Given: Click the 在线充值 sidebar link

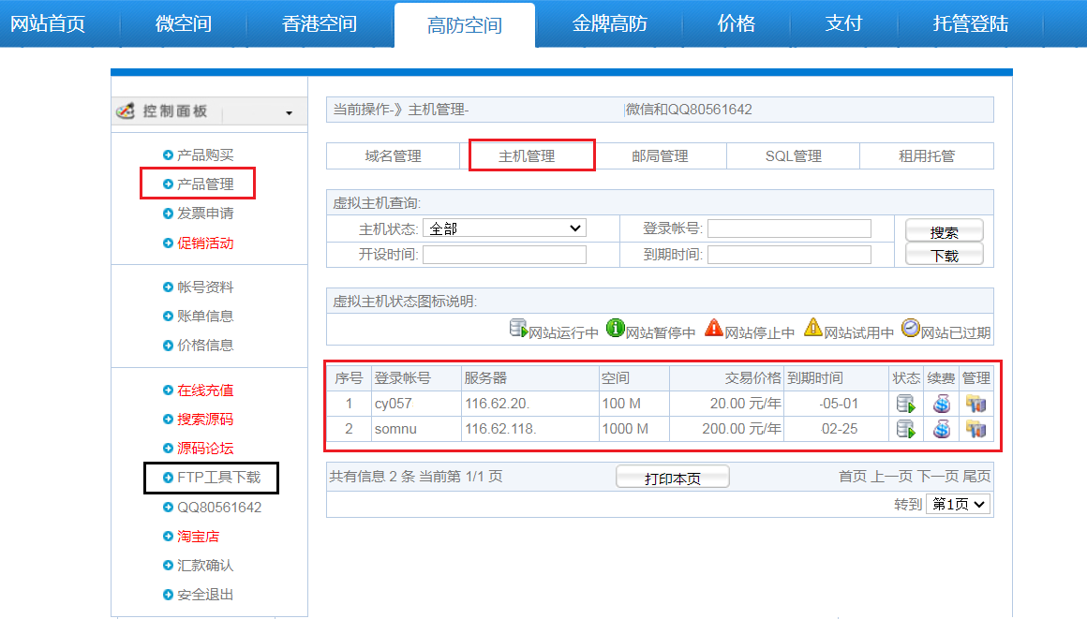Looking at the screenshot, I should [x=205, y=391].
